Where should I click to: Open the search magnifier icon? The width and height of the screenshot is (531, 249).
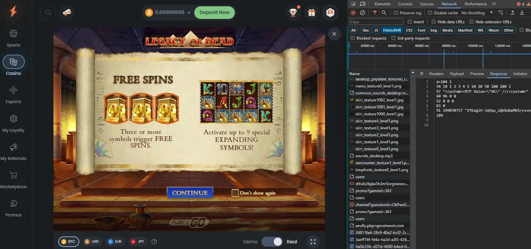coord(48,13)
